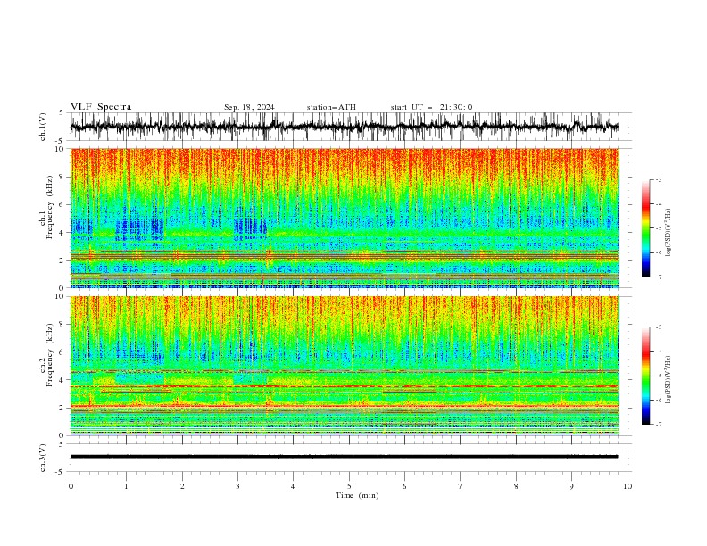Click the ch.2 spectrogram panel
This screenshot has height=546, width=707.
click(x=344, y=366)
